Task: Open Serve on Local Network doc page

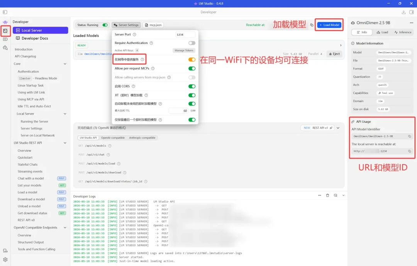Action: pos(37,136)
